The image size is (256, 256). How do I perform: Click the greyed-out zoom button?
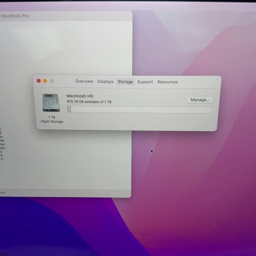point(52,81)
